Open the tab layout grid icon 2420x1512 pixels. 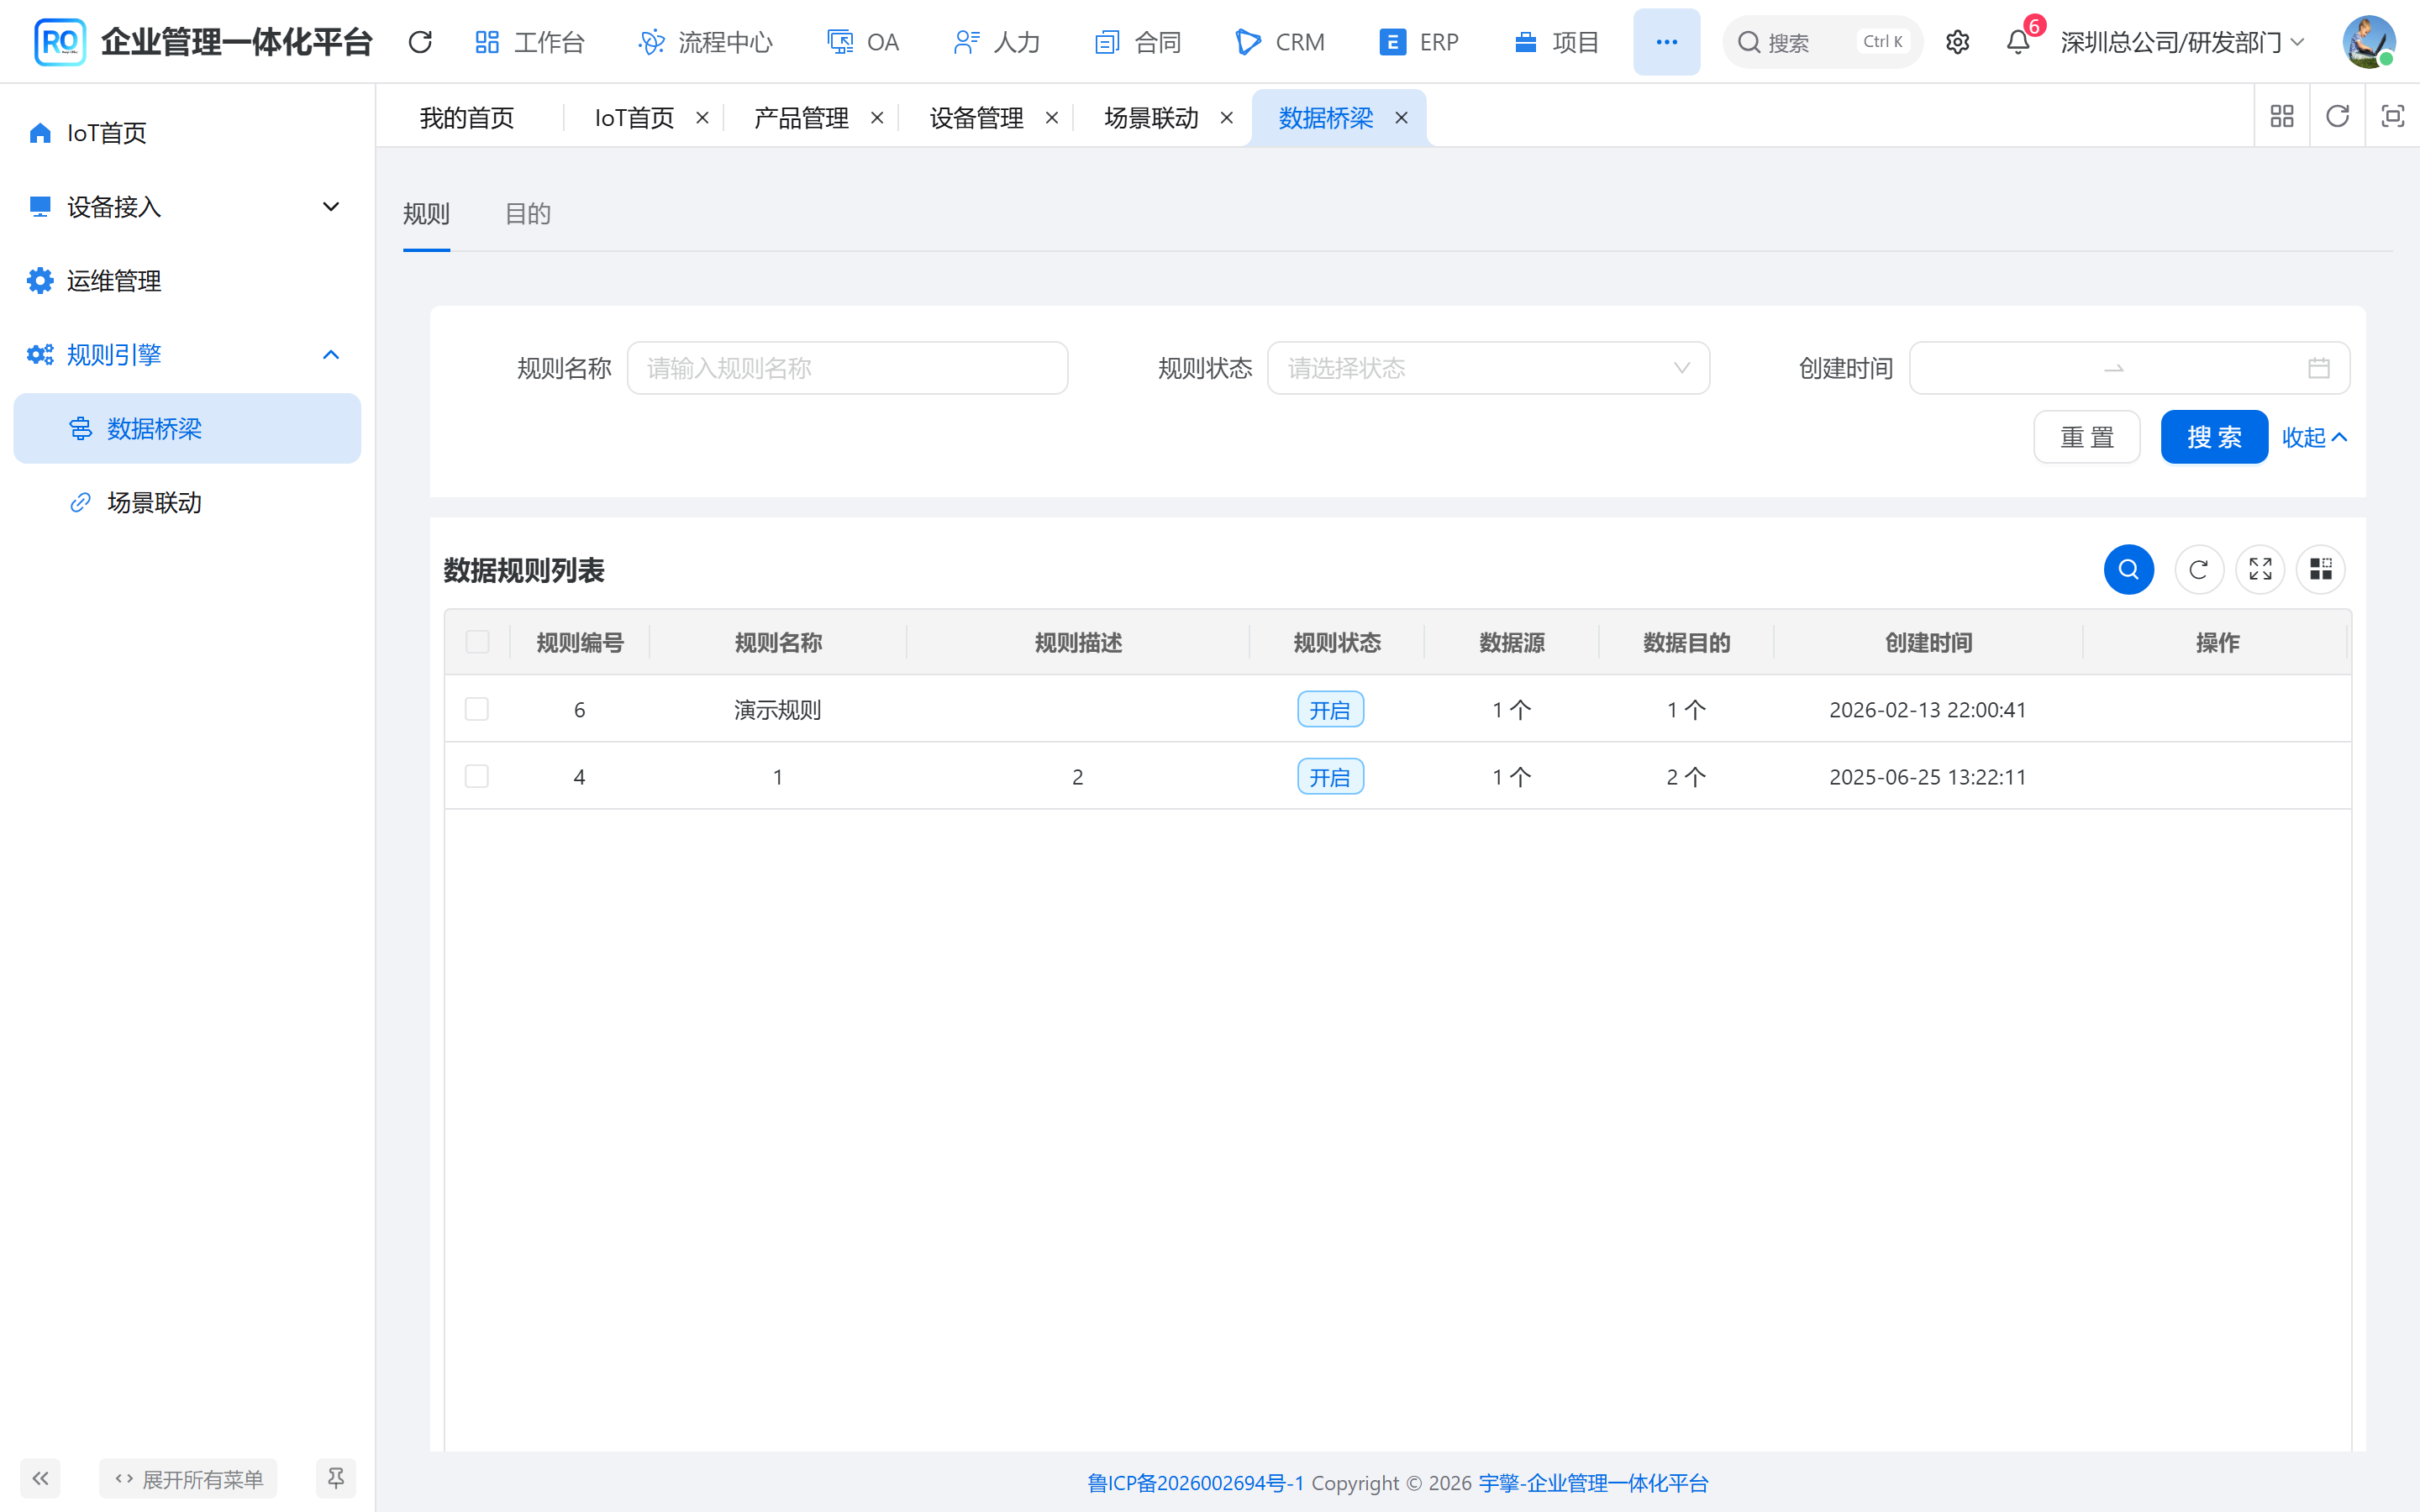point(2282,116)
